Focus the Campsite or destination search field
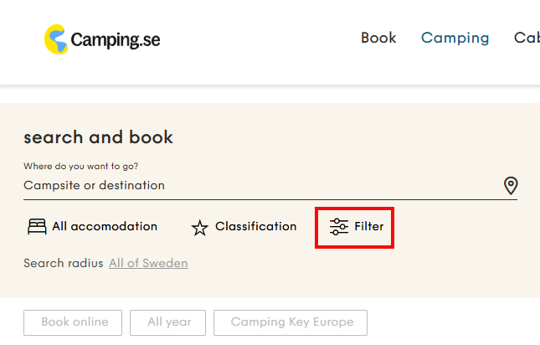This screenshot has width=540, height=345. tap(251, 185)
